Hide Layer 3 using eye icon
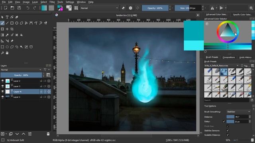The image size is (255, 143). coord(2,86)
